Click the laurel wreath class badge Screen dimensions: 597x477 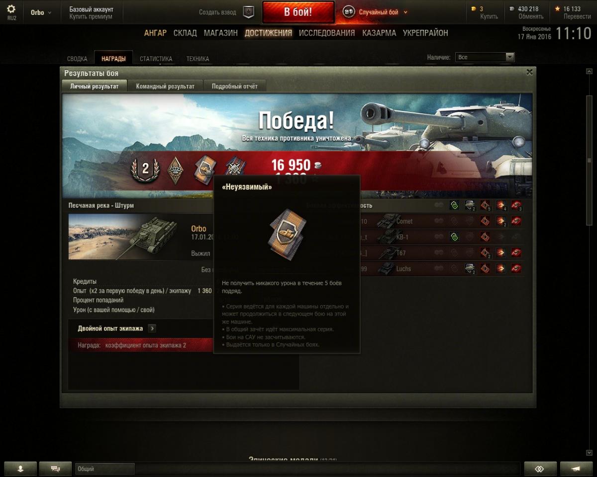pyautogui.click(x=145, y=169)
